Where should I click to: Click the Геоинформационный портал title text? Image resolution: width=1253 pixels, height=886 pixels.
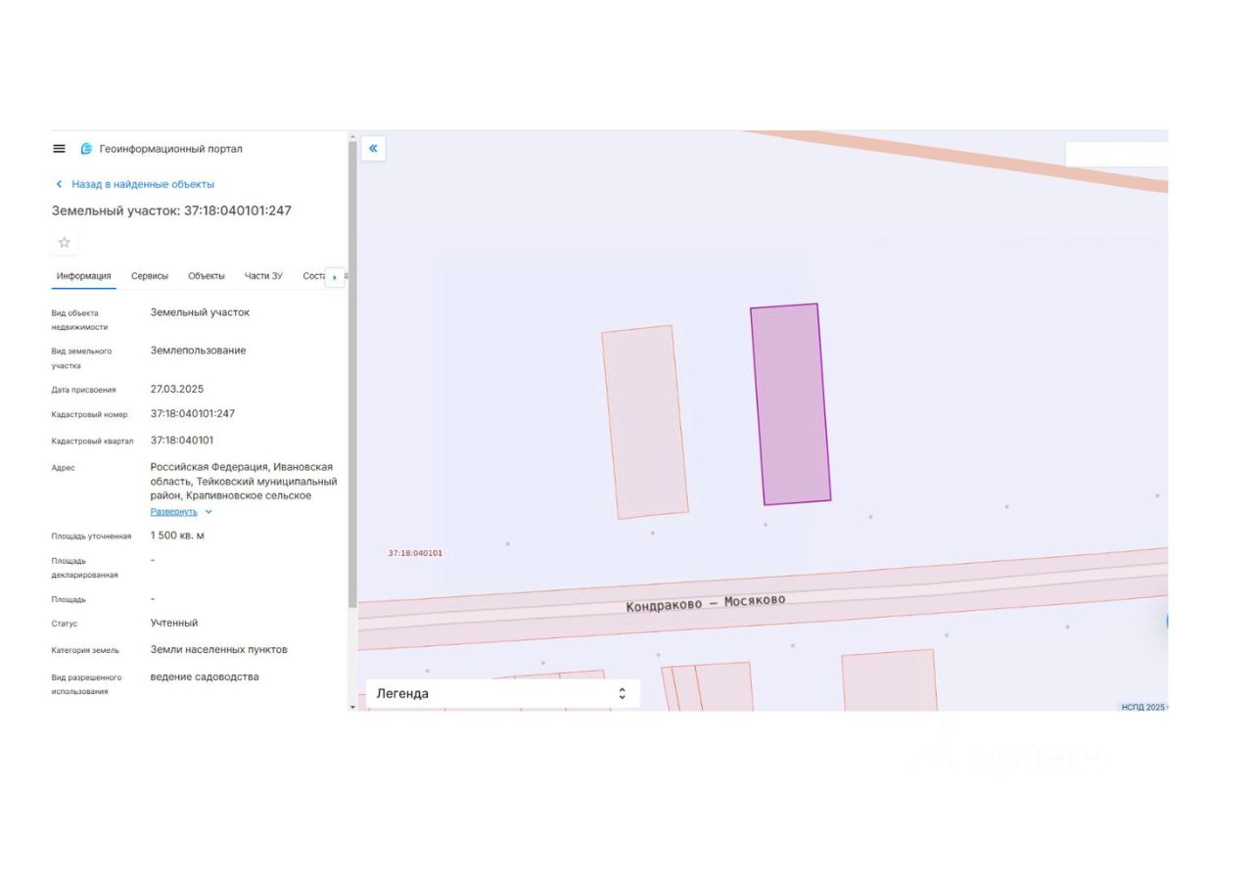tap(171, 149)
